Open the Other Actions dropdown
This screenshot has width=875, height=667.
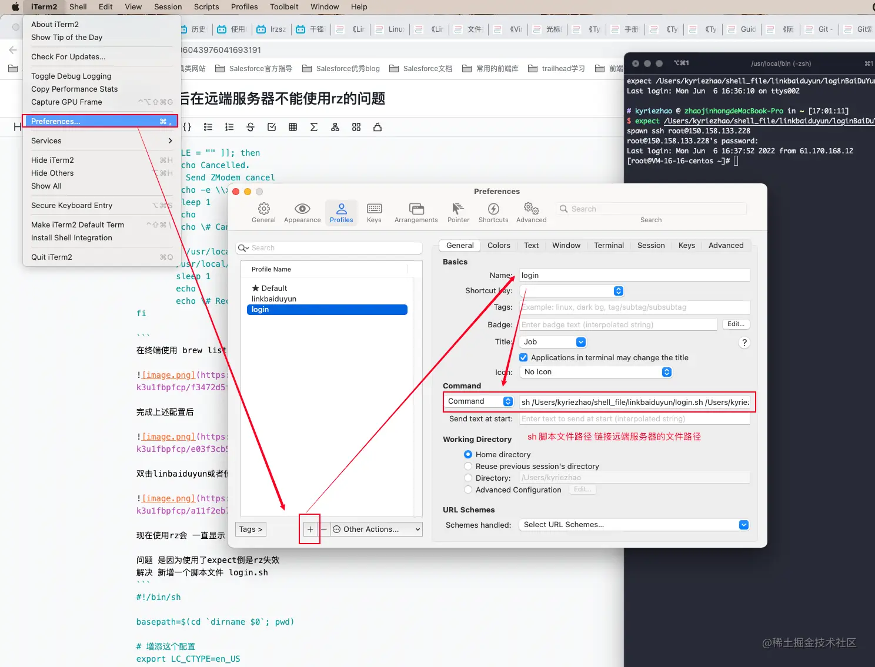pyautogui.click(x=376, y=529)
